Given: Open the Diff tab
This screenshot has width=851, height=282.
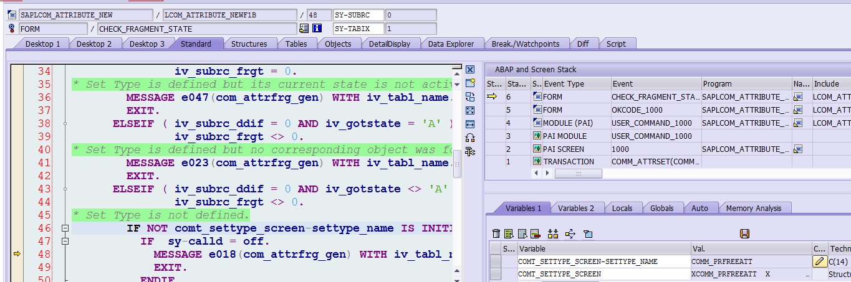Looking at the screenshot, I should tap(583, 44).
